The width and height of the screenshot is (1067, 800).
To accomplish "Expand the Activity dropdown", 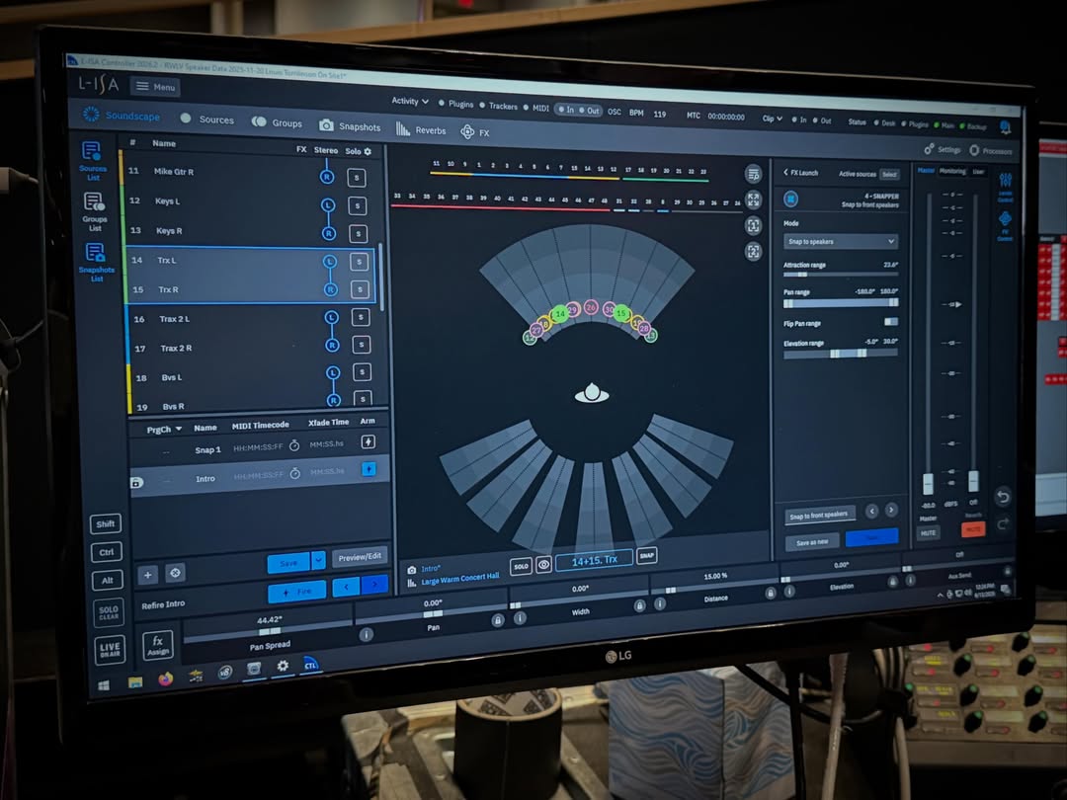I will click(x=410, y=102).
